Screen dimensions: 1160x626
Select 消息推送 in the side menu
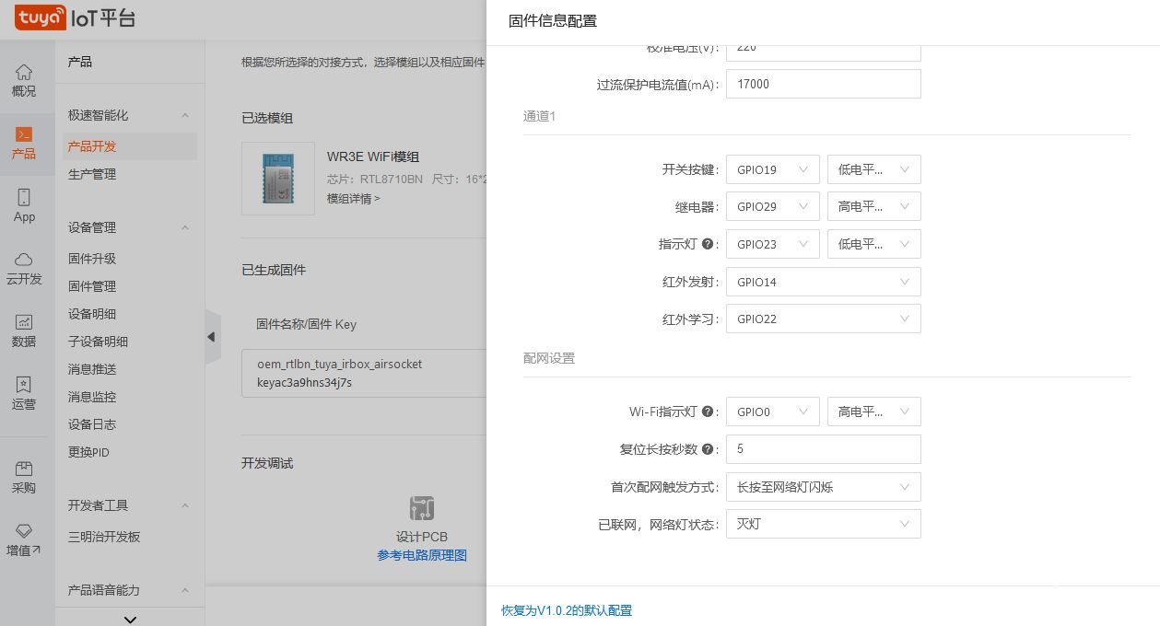pyautogui.click(x=92, y=369)
